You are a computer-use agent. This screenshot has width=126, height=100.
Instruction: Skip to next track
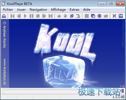[51, 16]
